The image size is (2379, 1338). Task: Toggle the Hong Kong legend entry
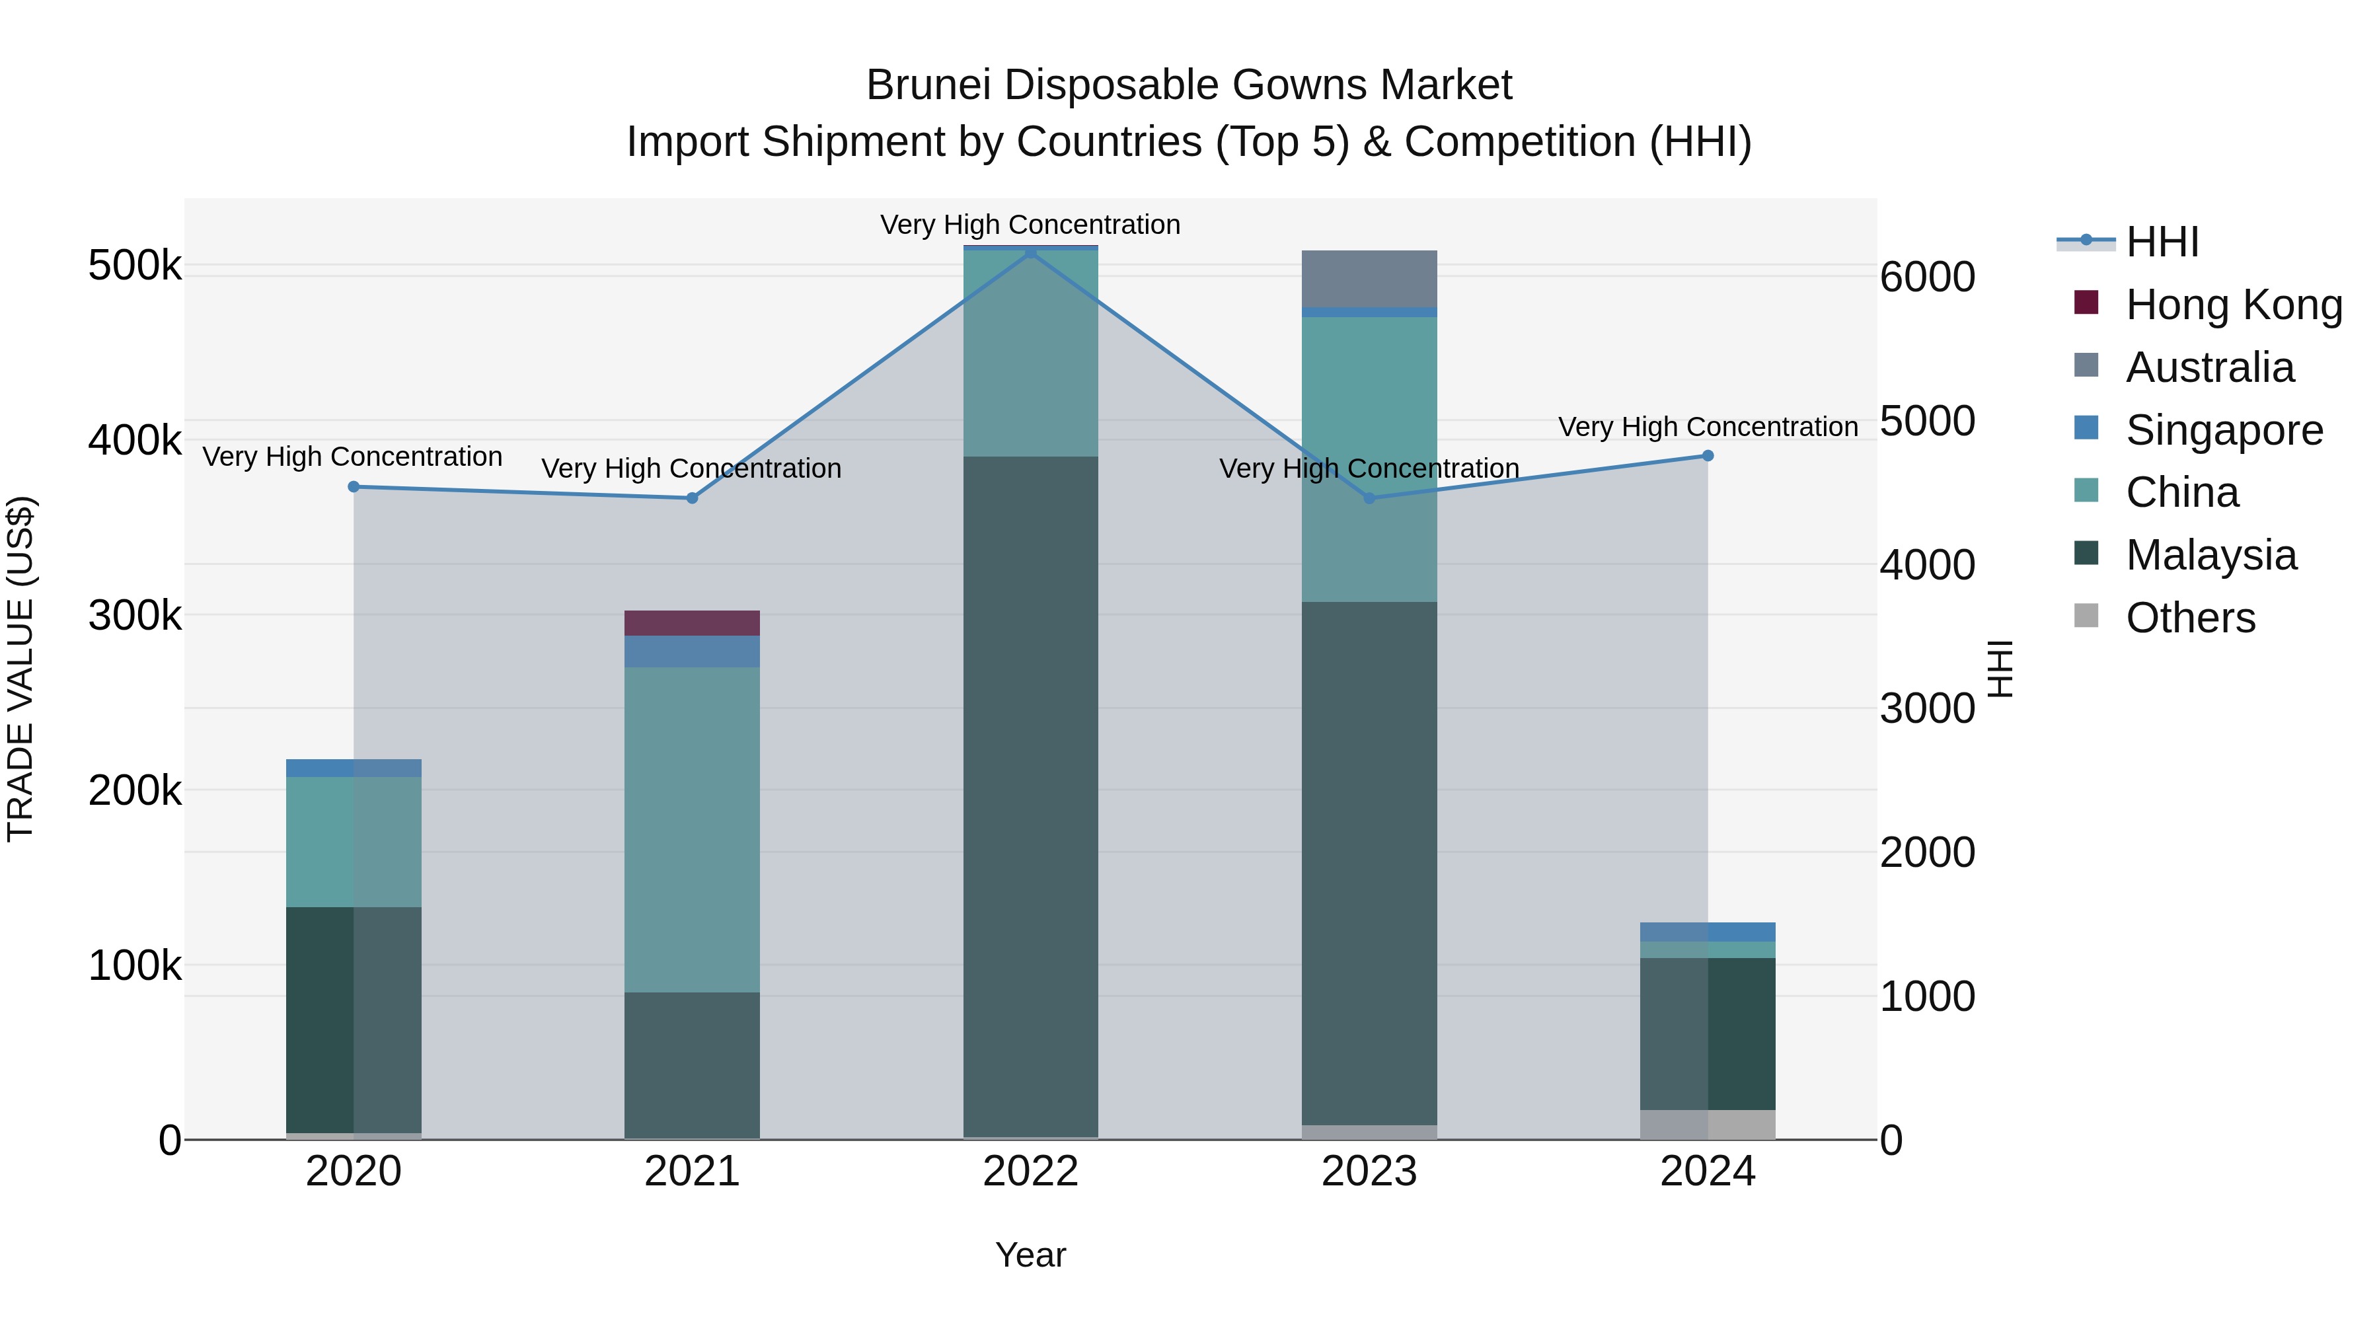click(2207, 304)
